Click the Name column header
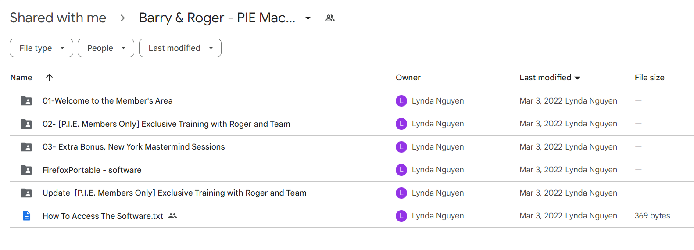This screenshot has height=250, width=694. pyautogui.click(x=21, y=77)
